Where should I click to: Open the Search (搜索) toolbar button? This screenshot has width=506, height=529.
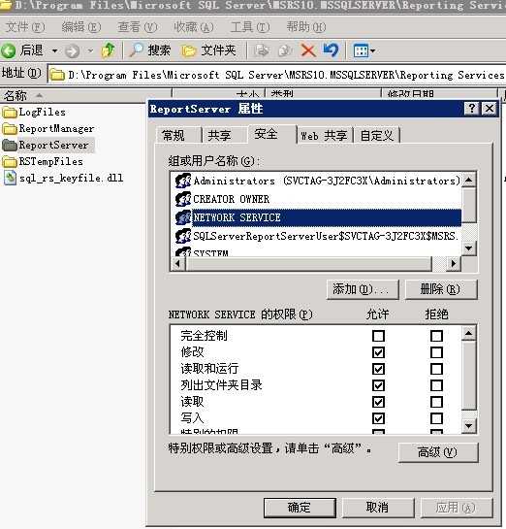pos(149,50)
